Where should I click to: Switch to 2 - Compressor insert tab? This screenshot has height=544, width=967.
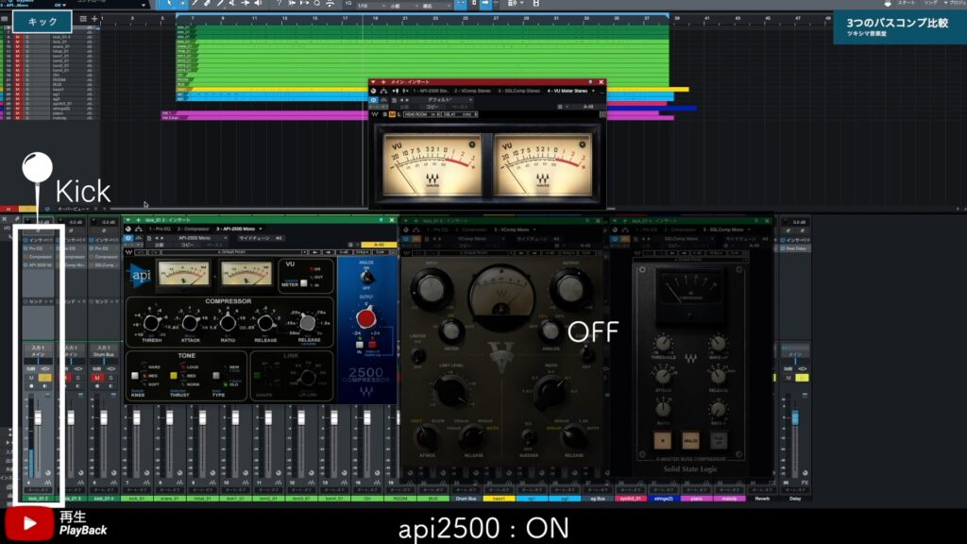pyautogui.click(x=194, y=229)
